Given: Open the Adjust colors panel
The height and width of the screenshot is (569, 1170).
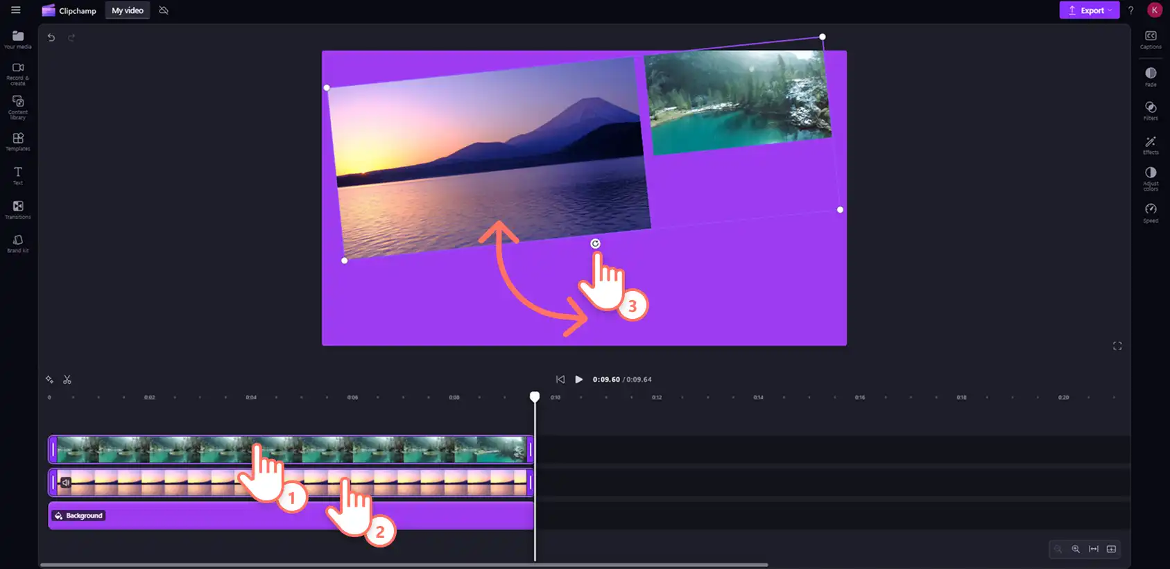Looking at the screenshot, I should pyautogui.click(x=1151, y=178).
